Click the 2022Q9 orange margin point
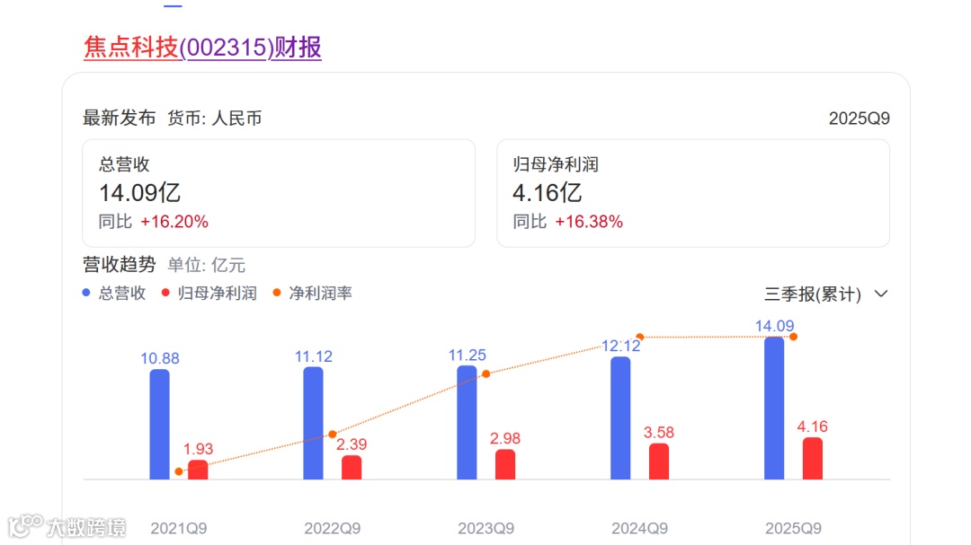This screenshot has height=545, width=971. (x=333, y=435)
